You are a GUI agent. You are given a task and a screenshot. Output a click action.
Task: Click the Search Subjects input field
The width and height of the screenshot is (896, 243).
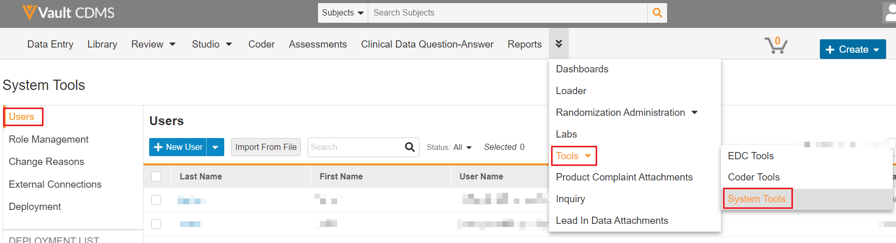click(507, 13)
